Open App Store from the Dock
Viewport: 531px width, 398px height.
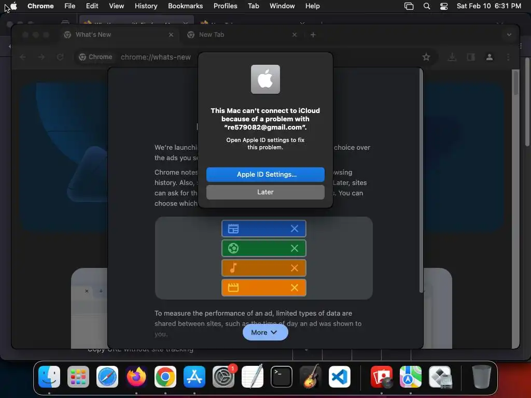click(x=194, y=377)
